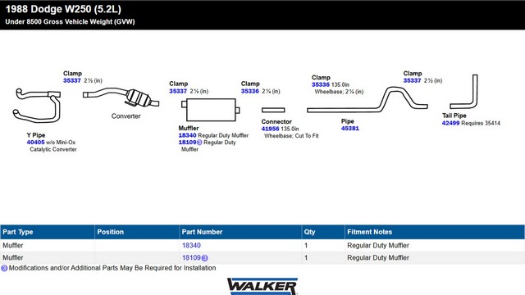Open pipe part number 45381

pyautogui.click(x=350, y=128)
